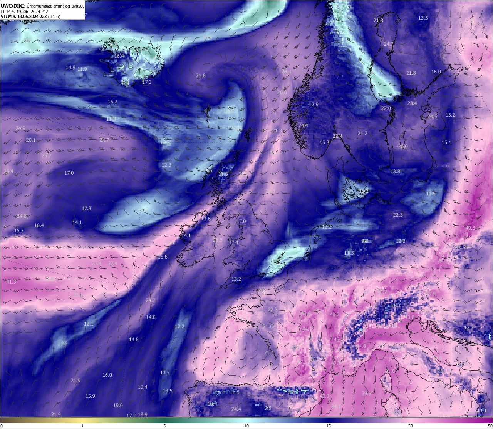
Task: Click the 17.8 value on the map
Action: 86,208
